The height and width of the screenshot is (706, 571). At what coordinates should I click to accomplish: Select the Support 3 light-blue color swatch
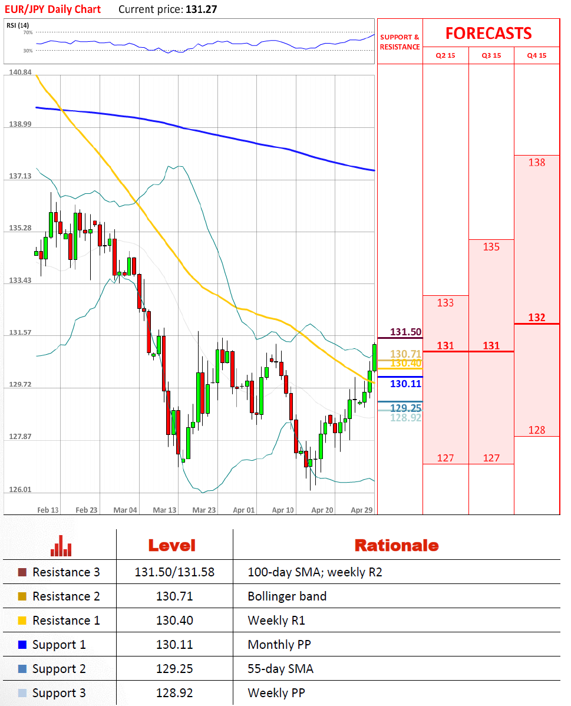pyautogui.click(x=22, y=693)
